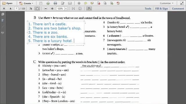Image resolution: width=186 pixels, height=104 pixels.
Task: Open the Create dropdown menu
Action: pyautogui.click(x=26, y=3)
